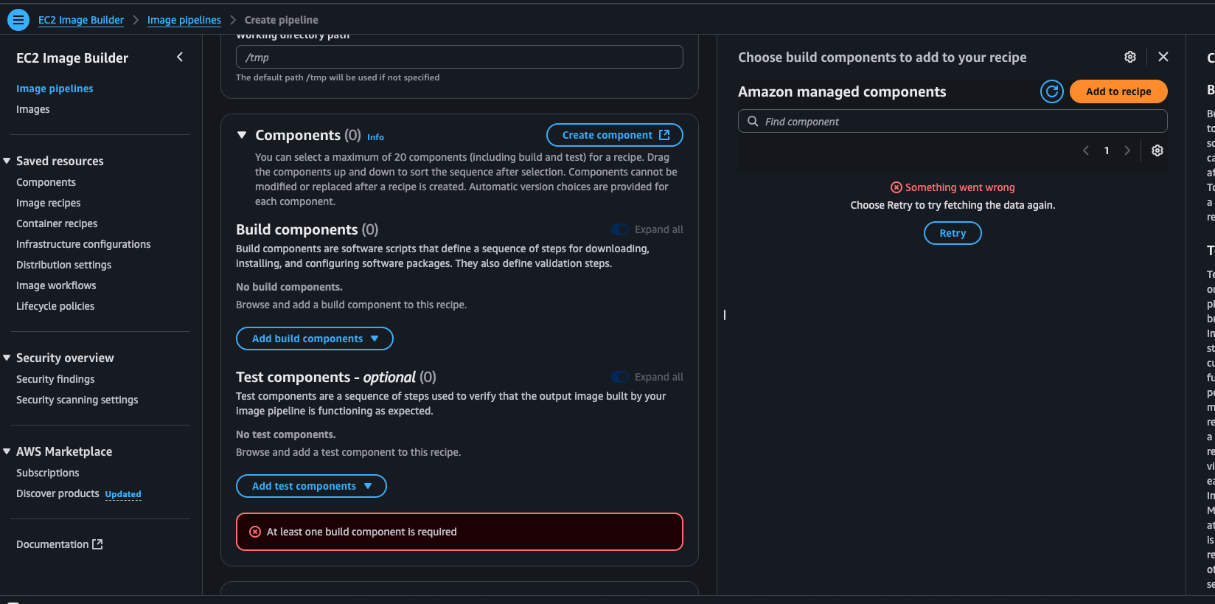The height and width of the screenshot is (604, 1215).
Task: Open Add build components dropdown
Action: (315, 339)
